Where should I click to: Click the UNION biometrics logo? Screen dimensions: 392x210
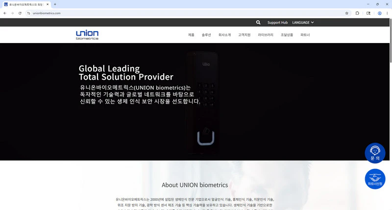87,35
